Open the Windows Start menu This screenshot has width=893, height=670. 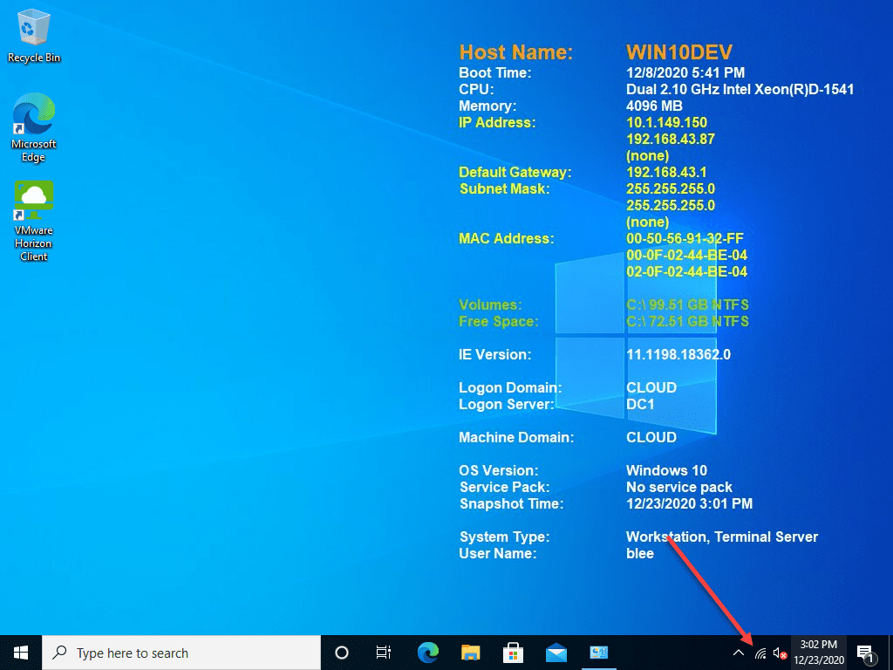[x=20, y=653]
